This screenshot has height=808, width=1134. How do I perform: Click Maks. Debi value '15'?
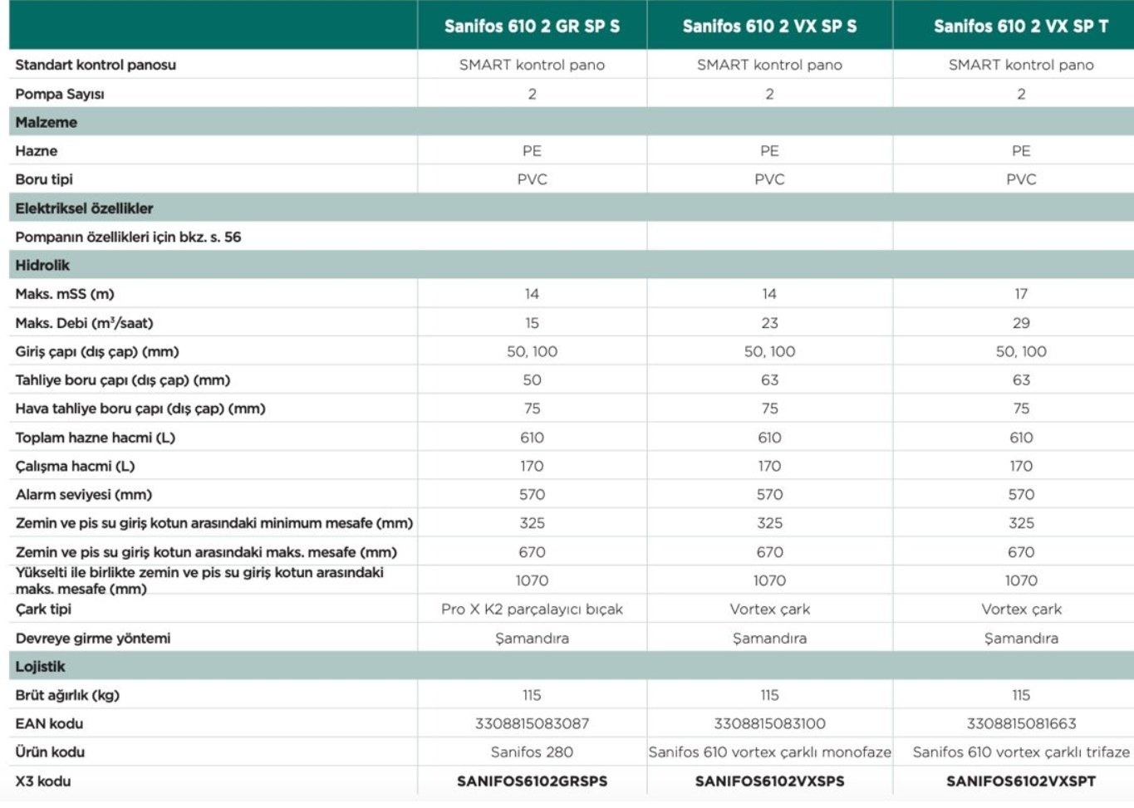532,323
